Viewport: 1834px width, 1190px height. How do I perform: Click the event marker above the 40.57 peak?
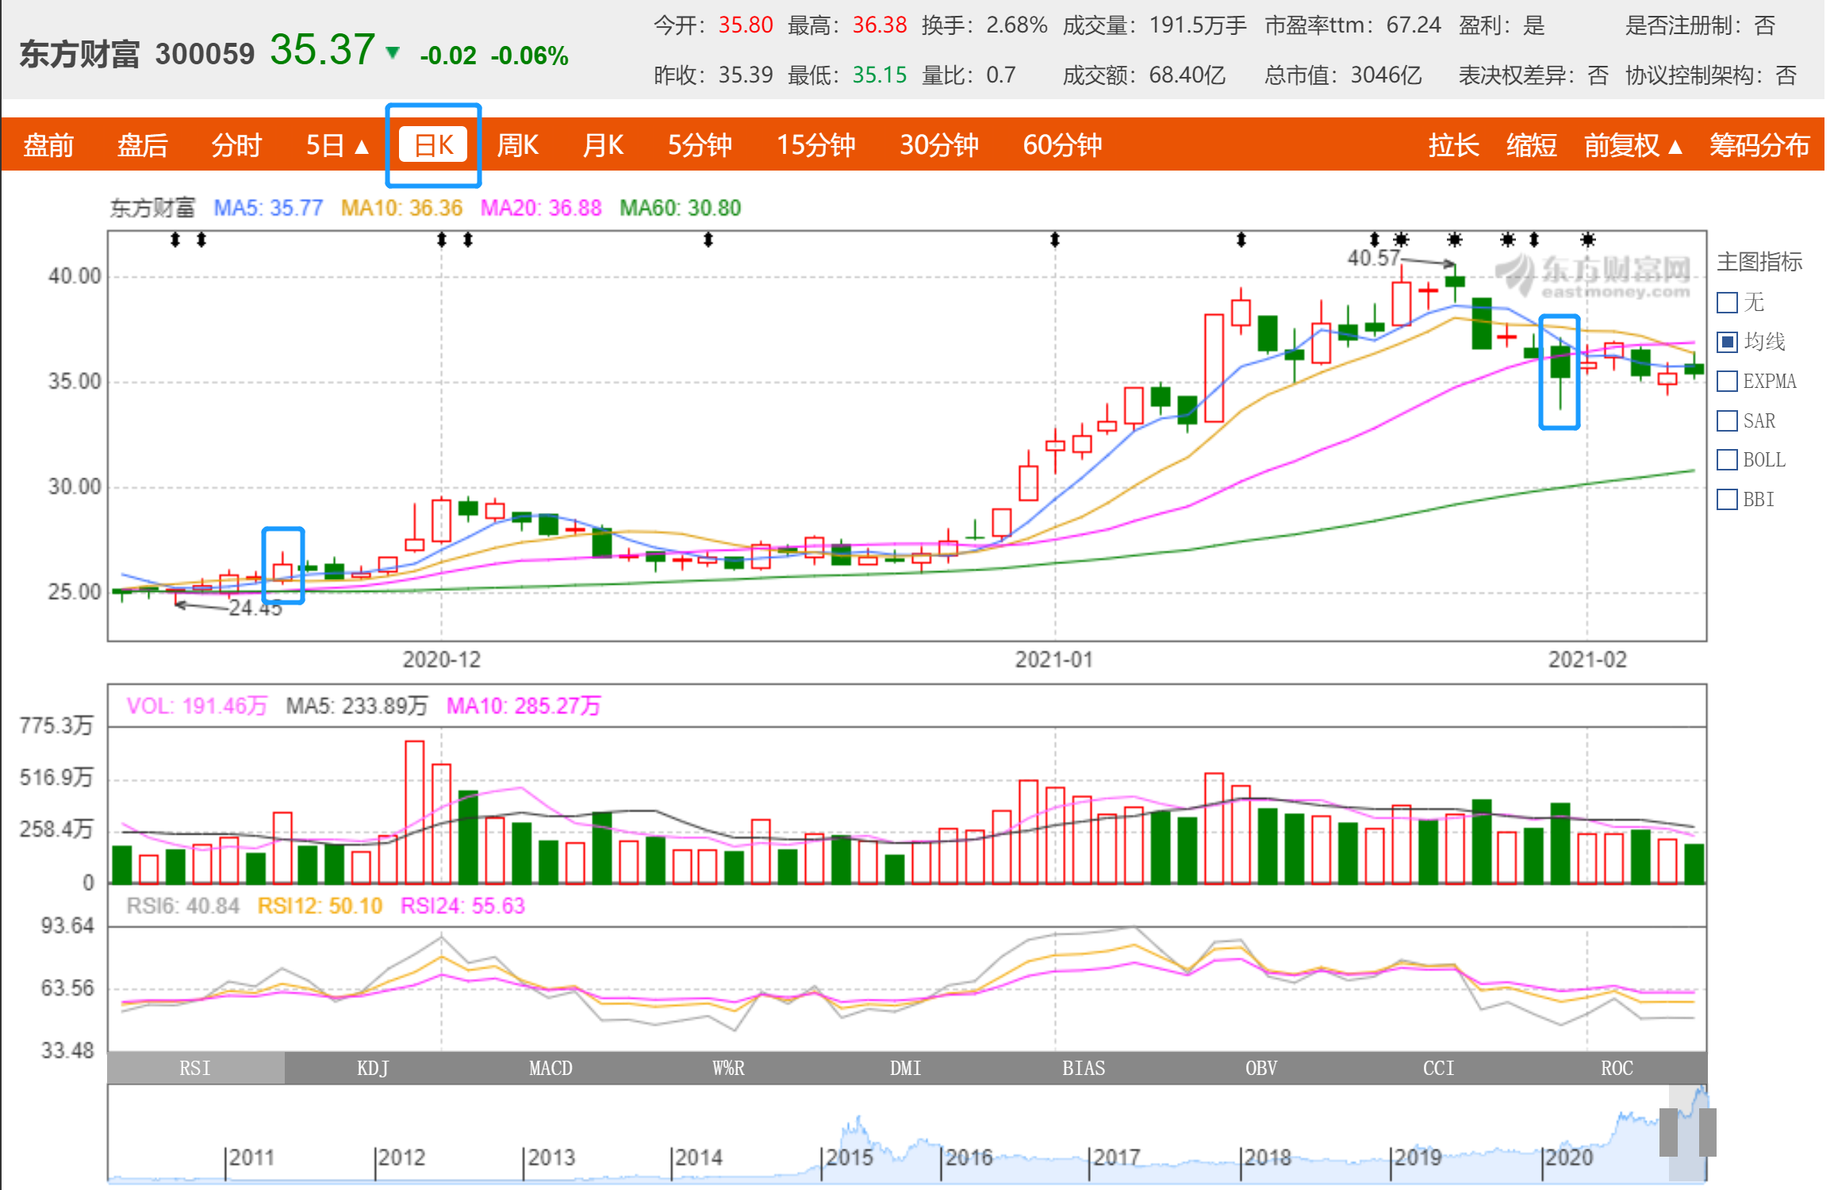click(1454, 240)
